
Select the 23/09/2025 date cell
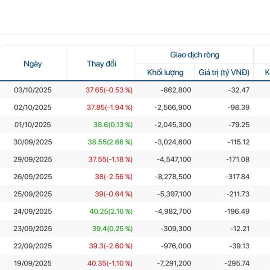33,229
